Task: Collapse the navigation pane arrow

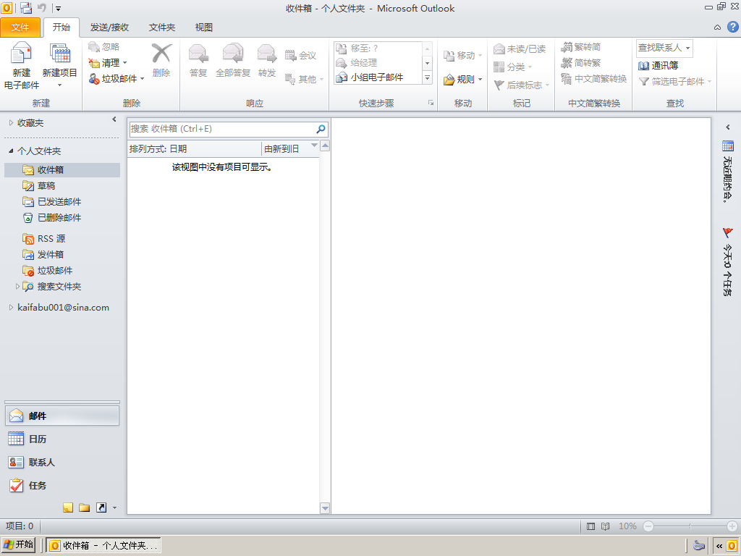Action: (114, 119)
